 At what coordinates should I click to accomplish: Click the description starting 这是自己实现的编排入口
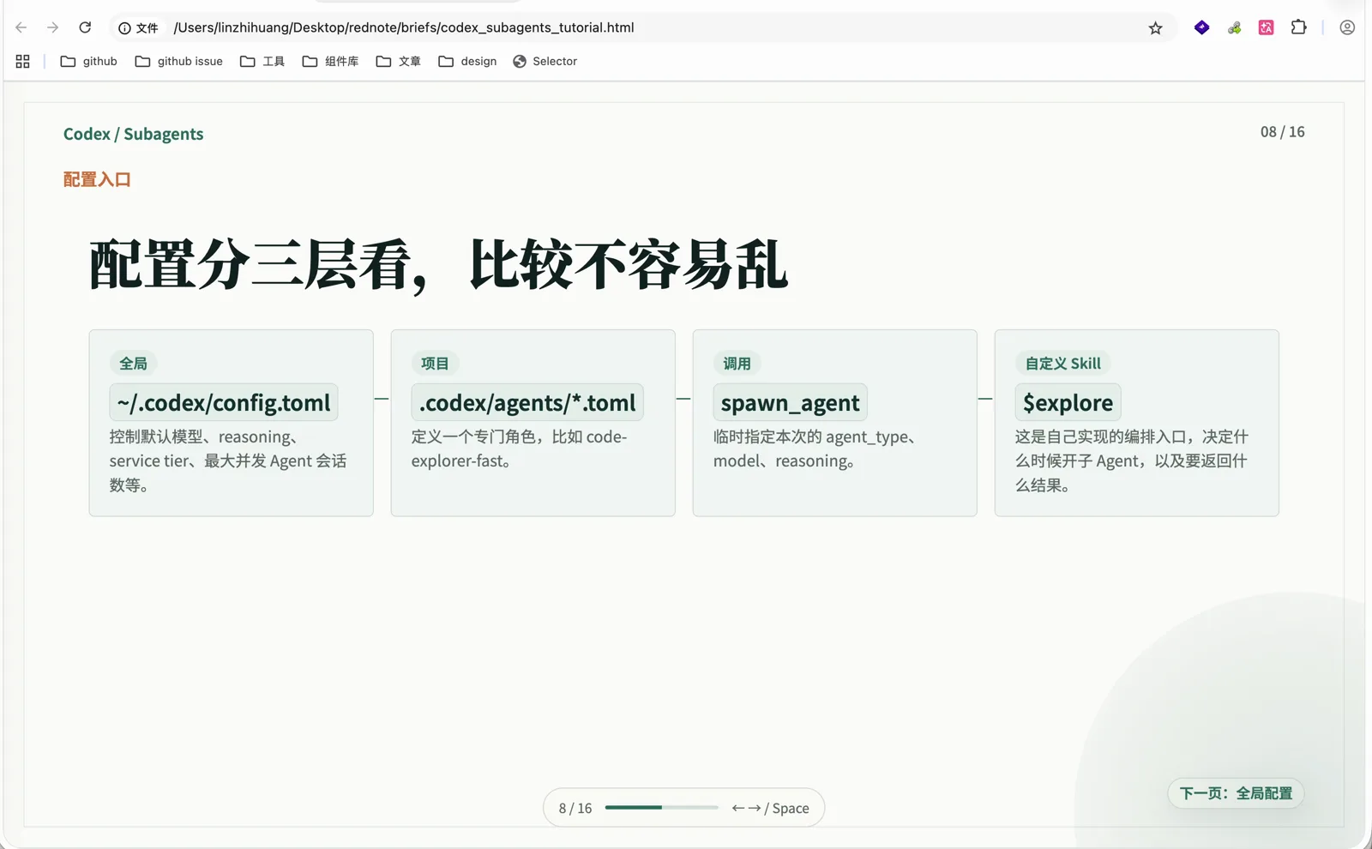point(1131,461)
